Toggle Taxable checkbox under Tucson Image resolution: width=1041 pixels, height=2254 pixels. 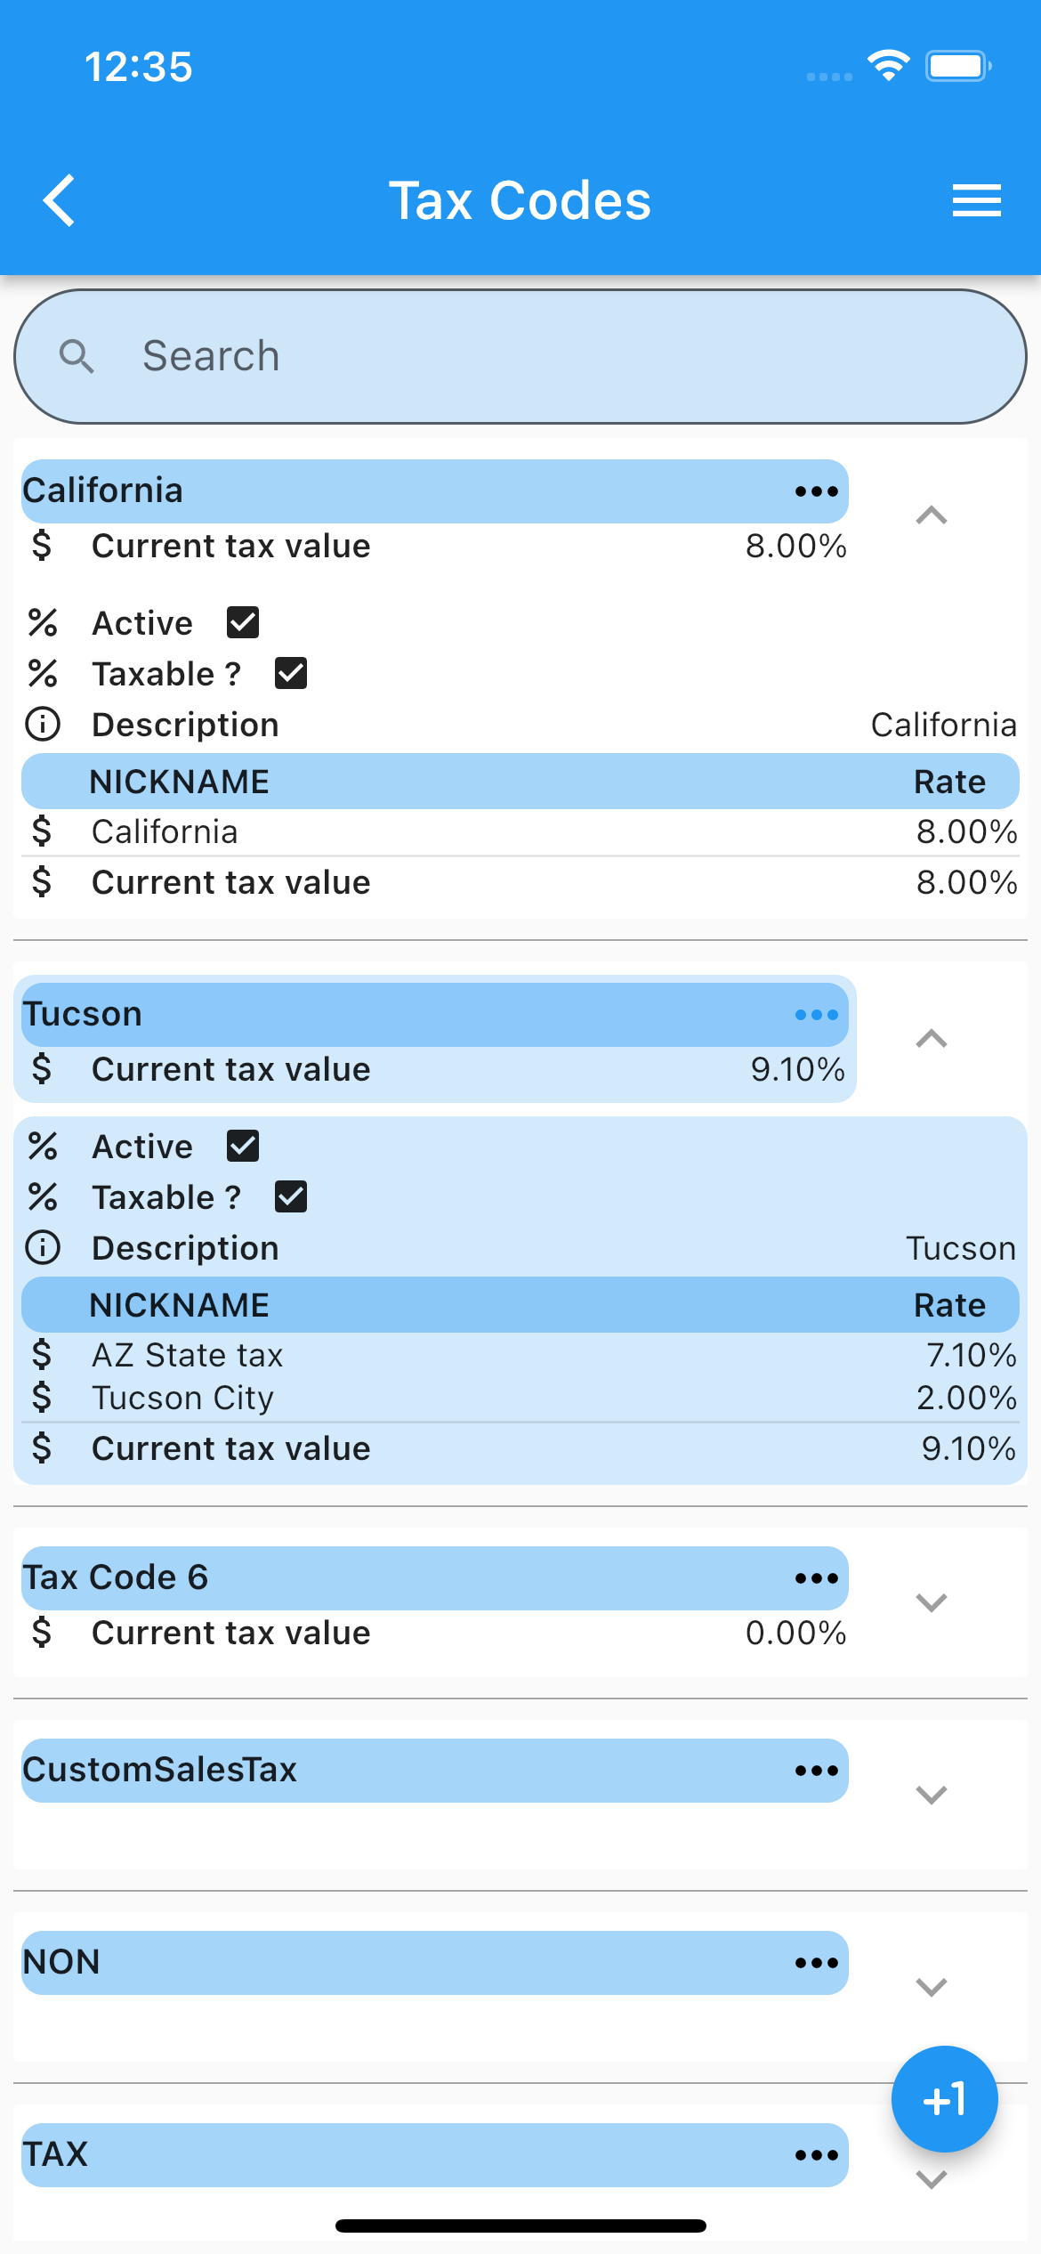(291, 1197)
